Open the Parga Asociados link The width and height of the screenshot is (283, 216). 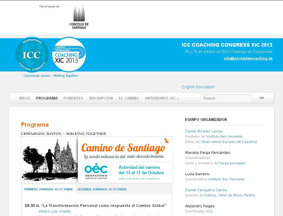[232, 163]
